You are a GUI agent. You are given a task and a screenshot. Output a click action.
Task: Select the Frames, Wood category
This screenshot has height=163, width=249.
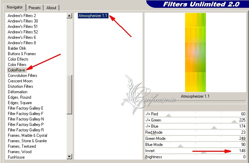coord(19,151)
